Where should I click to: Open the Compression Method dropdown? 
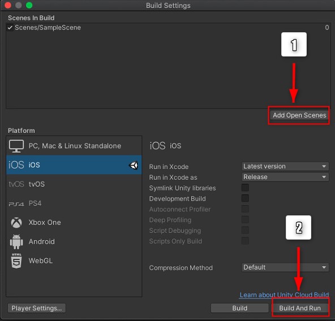(285, 267)
